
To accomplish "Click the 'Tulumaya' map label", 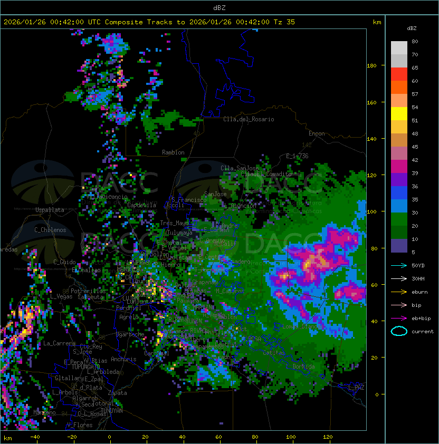I will pos(180,233).
